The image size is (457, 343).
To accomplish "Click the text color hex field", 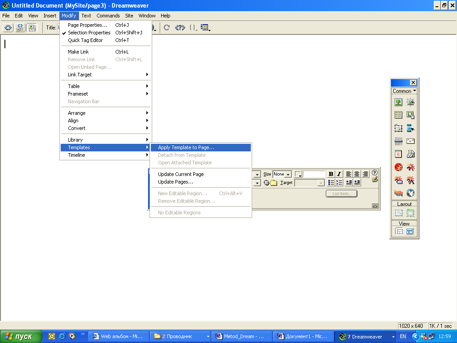I will [314, 175].
